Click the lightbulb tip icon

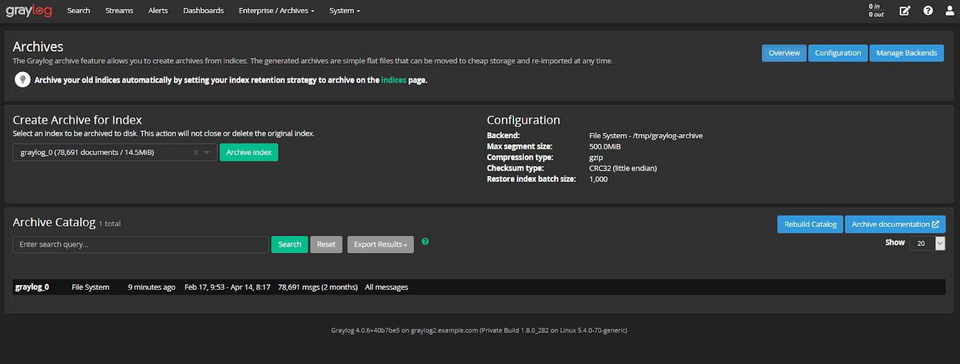click(23, 80)
